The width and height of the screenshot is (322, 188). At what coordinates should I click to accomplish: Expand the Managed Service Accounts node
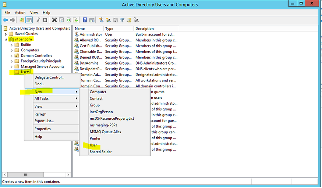(x=11, y=66)
